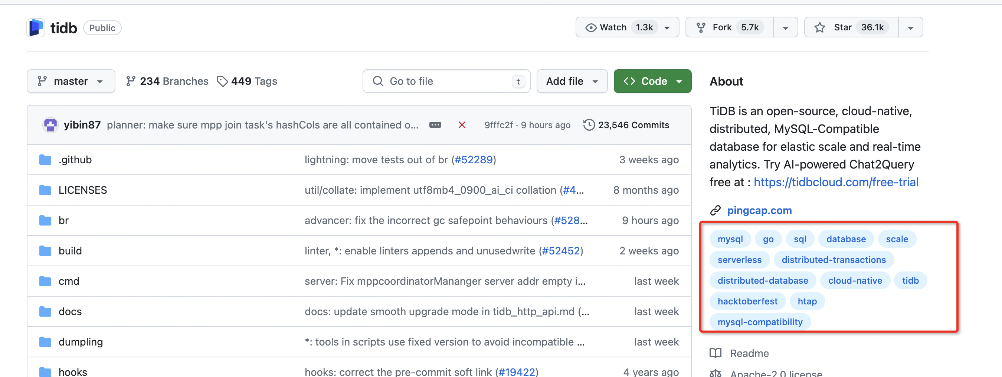Click in the Go to file search field
The image size is (1002, 377).
446,81
